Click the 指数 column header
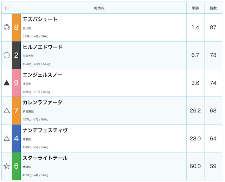The image size is (225, 182). point(213,8)
